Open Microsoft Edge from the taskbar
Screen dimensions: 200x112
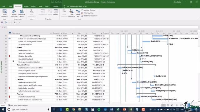point(61,109)
